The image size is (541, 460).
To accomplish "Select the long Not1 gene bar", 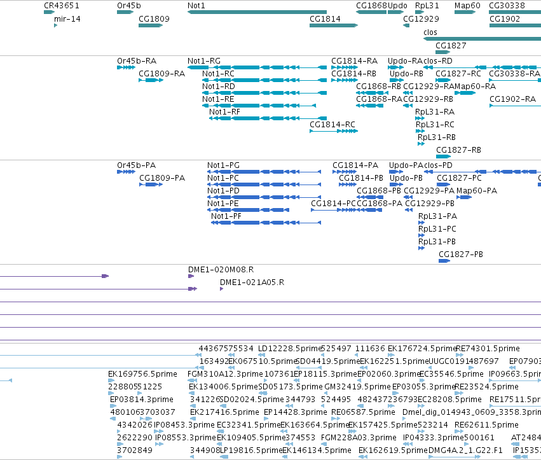I will pyautogui.click(x=257, y=12).
